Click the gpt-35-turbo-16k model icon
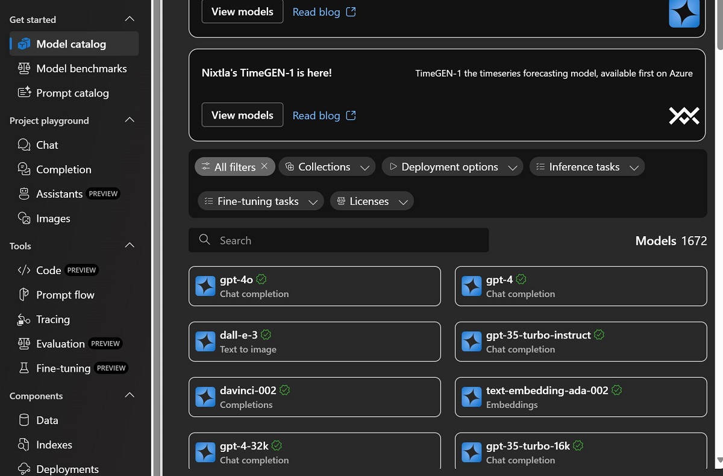 coord(472,453)
